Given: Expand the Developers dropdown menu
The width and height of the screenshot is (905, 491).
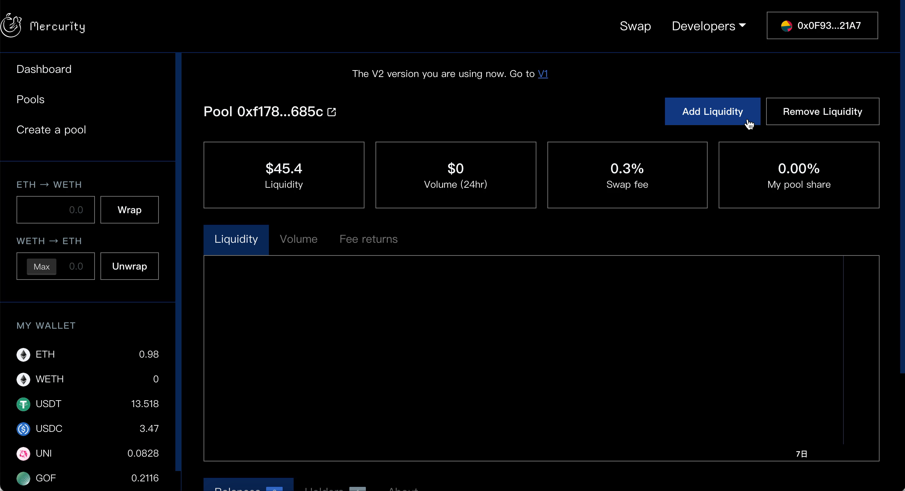Looking at the screenshot, I should click(x=708, y=26).
